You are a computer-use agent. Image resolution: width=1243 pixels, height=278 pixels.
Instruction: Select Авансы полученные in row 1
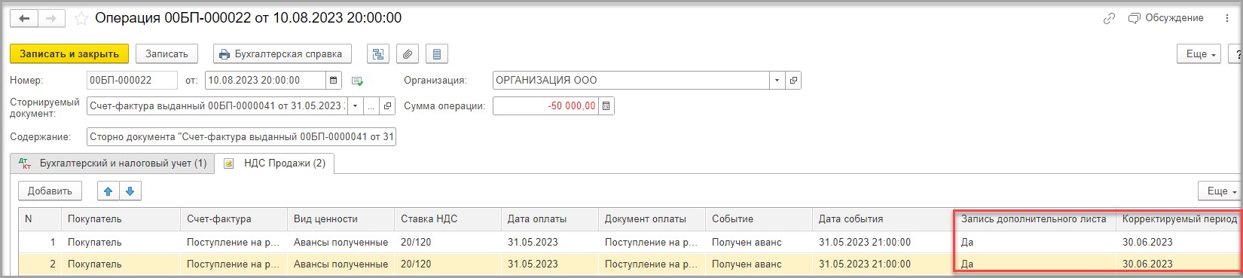pos(341,243)
